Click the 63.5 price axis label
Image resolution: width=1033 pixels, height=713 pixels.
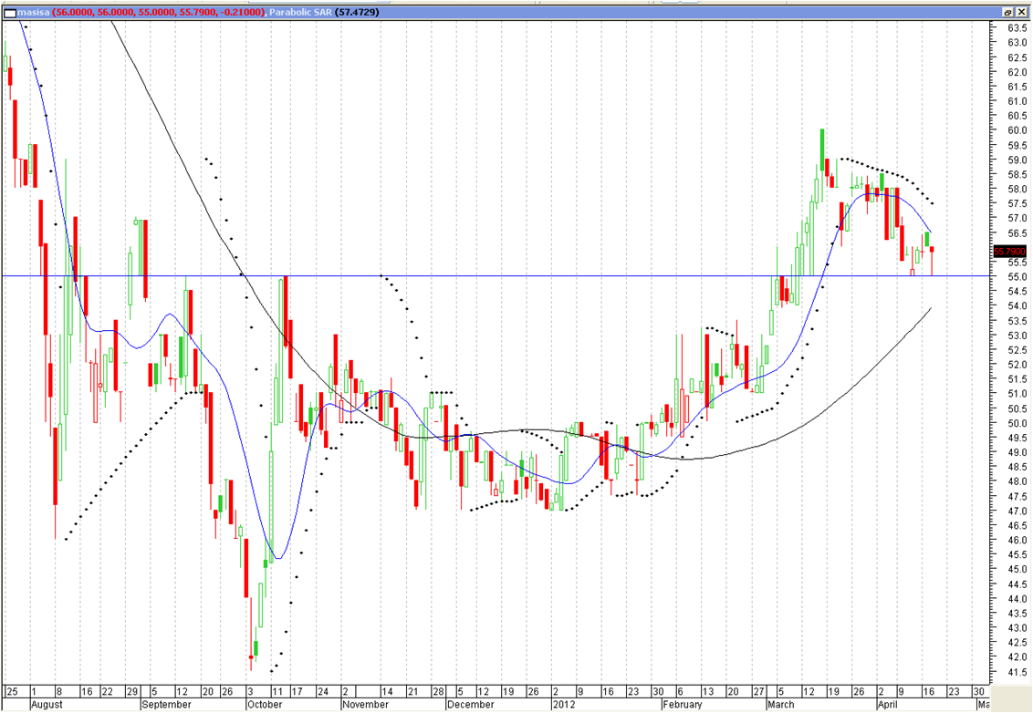point(1017,27)
